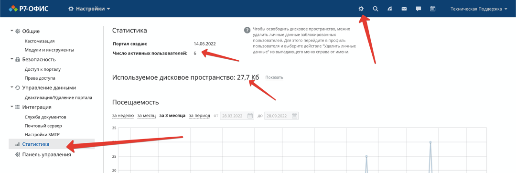This screenshot has height=173, width=516.
Task: Open Доступ к порталу page
Action: click(43, 69)
